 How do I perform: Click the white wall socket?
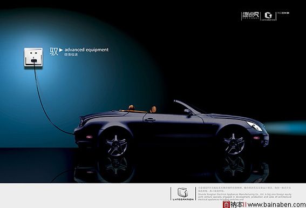coord(33,57)
